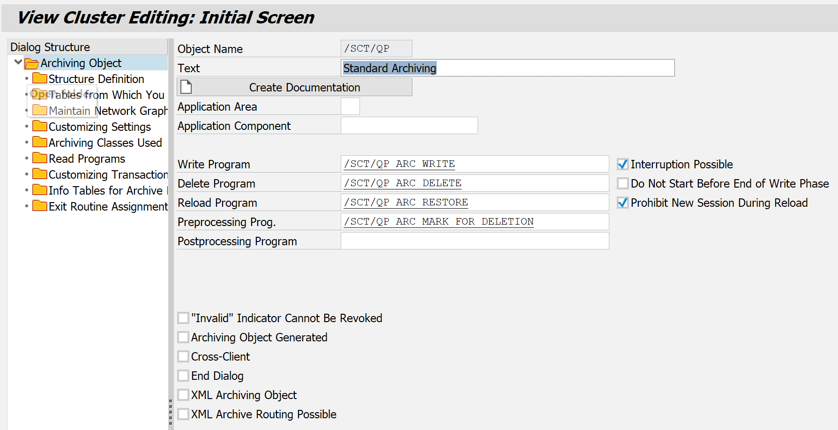Click the Structure Definition folder icon

click(40, 78)
